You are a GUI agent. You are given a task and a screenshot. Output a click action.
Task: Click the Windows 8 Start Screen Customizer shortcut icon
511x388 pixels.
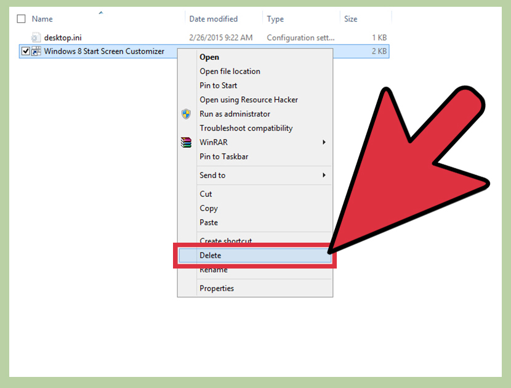point(36,51)
